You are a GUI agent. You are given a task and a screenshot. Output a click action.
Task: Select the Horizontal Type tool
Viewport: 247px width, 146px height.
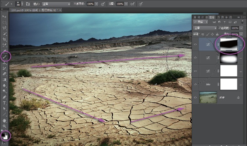tap(4, 103)
